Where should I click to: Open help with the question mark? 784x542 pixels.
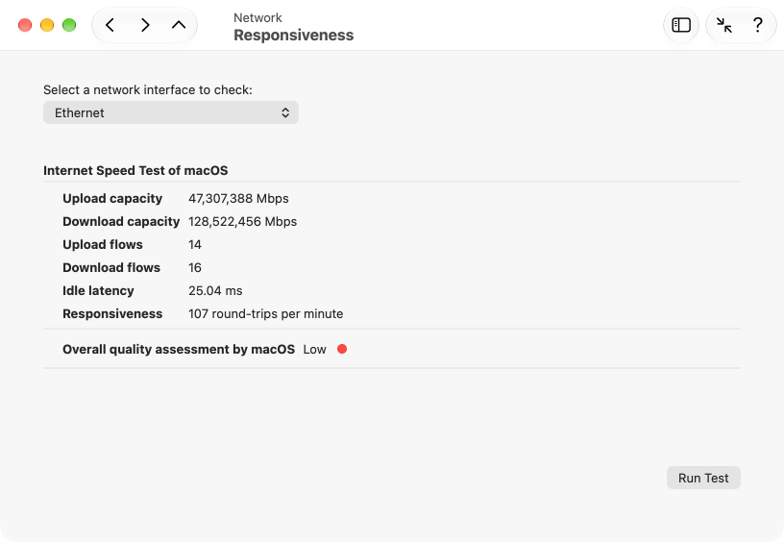click(758, 25)
